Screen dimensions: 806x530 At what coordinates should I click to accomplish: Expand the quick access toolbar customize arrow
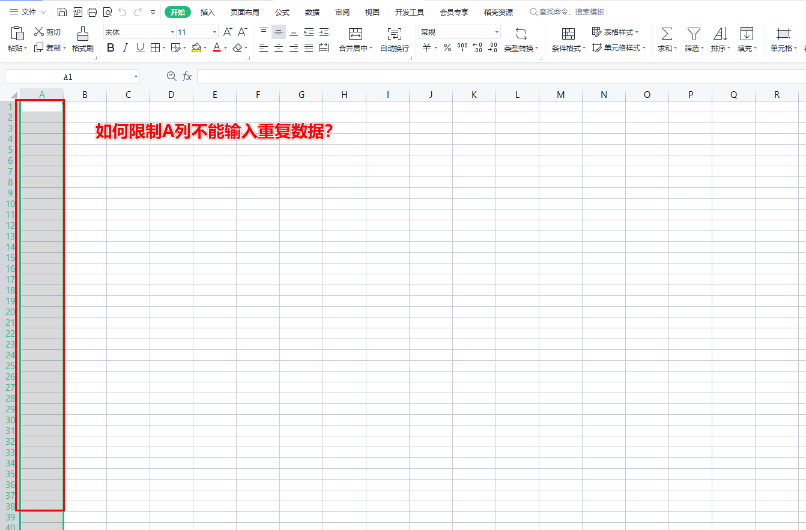click(153, 12)
